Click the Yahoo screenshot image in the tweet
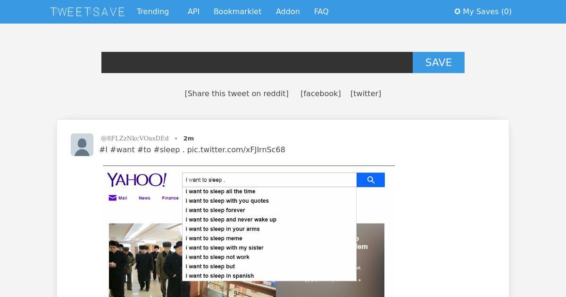The image size is (566, 297). [249, 231]
